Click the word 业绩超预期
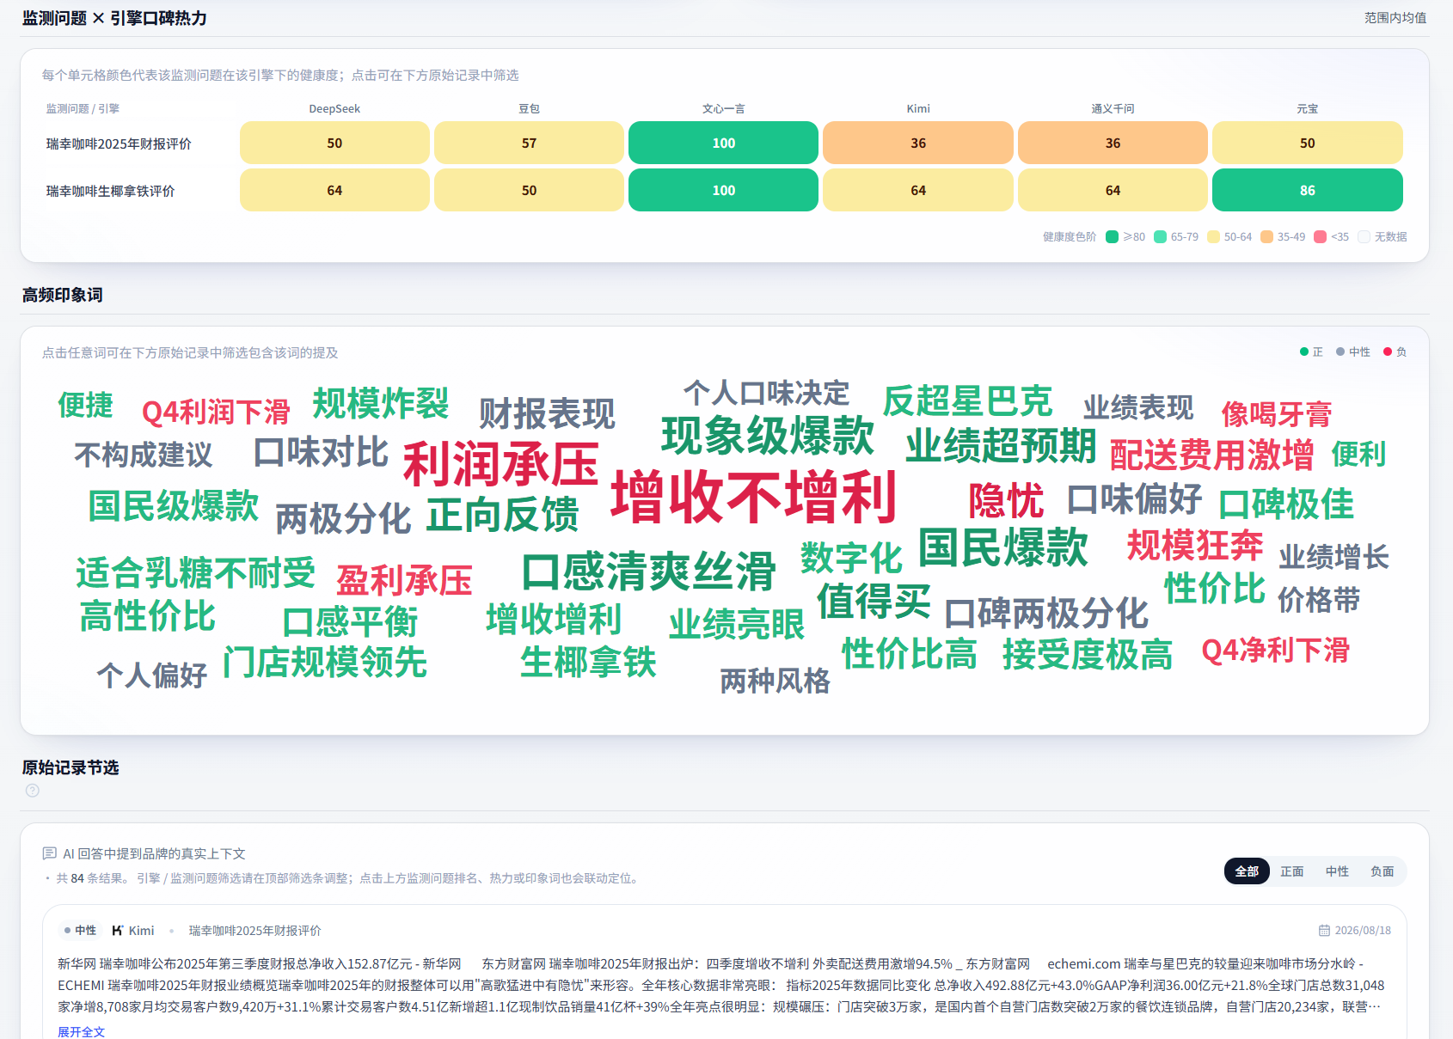Screen dimensions: 1453x1039 (1001, 446)
